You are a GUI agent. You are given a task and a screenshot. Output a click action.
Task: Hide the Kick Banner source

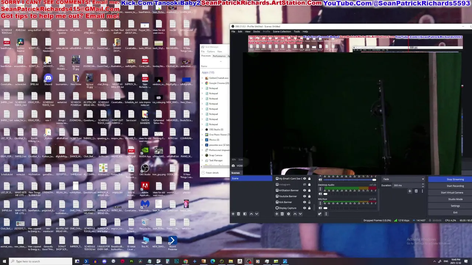tap(305, 202)
